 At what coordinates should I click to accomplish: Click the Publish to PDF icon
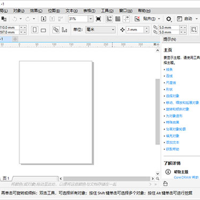(61, 19)
